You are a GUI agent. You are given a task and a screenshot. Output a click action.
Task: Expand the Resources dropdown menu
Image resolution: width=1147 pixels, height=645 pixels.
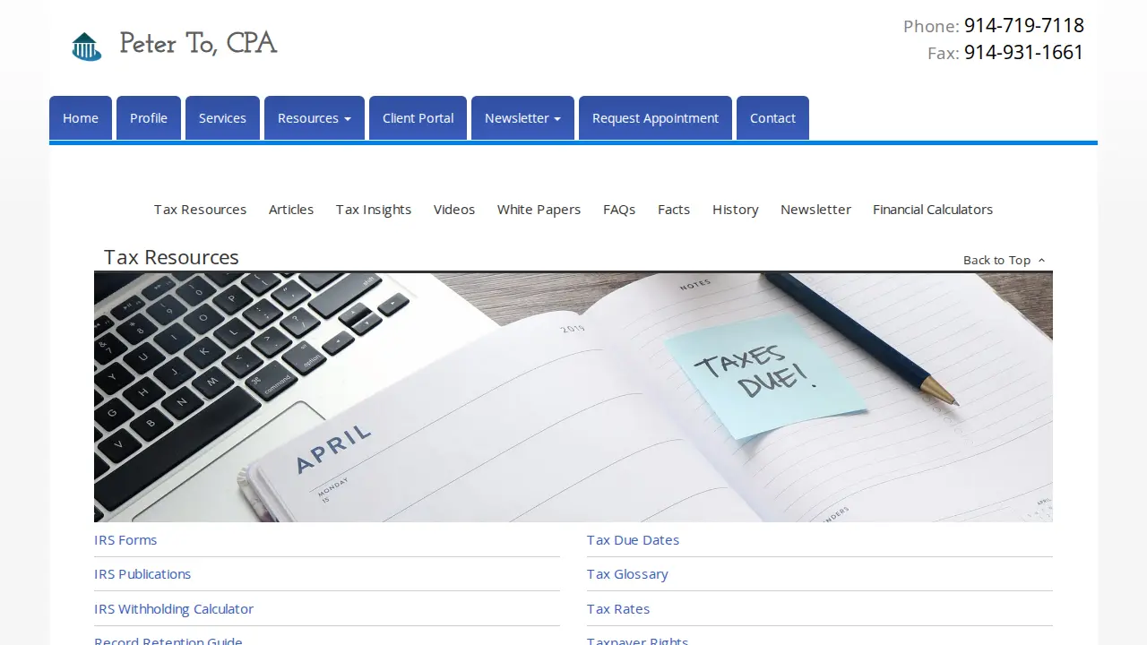tap(315, 118)
